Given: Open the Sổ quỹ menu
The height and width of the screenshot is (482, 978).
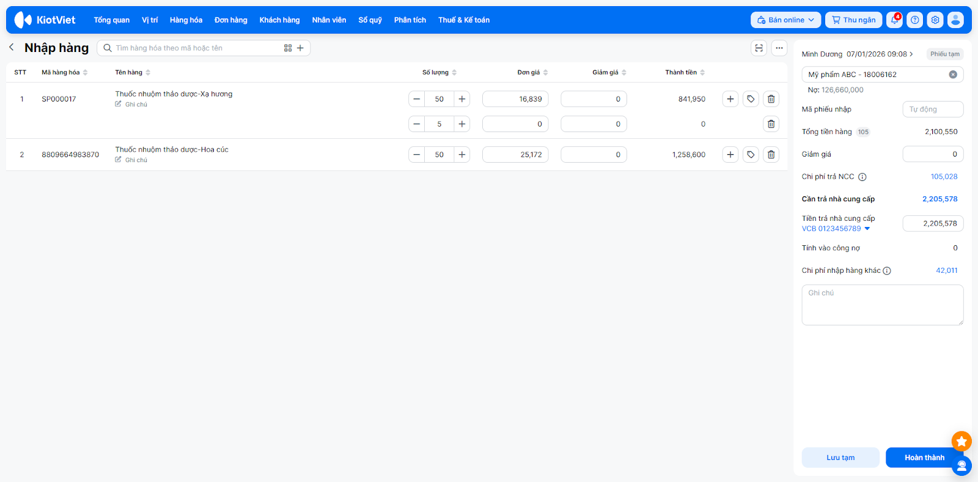Looking at the screenshot, I should click(x=370, y=20).
